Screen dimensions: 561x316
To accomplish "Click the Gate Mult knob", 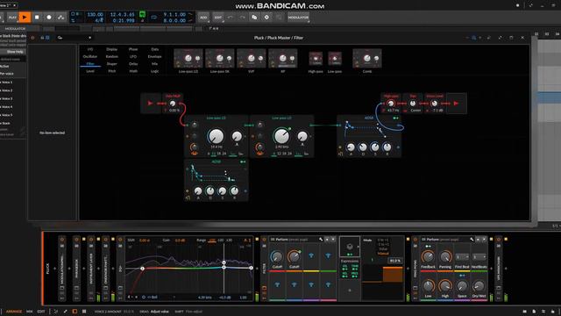I will tap(173, 104).
